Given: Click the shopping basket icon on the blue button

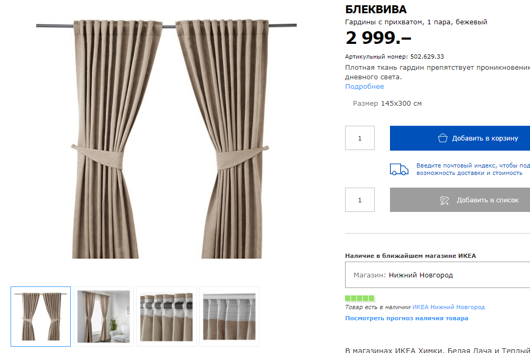Looking at the screenshot, I should point(442,138).
